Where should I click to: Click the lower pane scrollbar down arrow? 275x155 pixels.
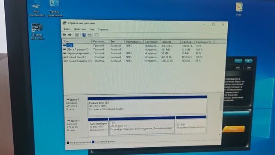220,134
